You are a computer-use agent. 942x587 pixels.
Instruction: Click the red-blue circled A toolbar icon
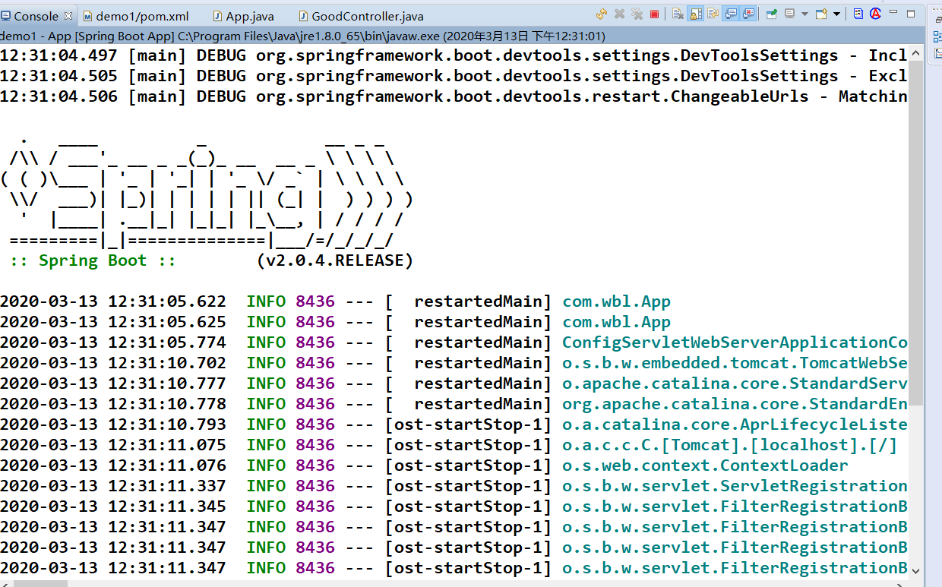click(x=875, y=14)
